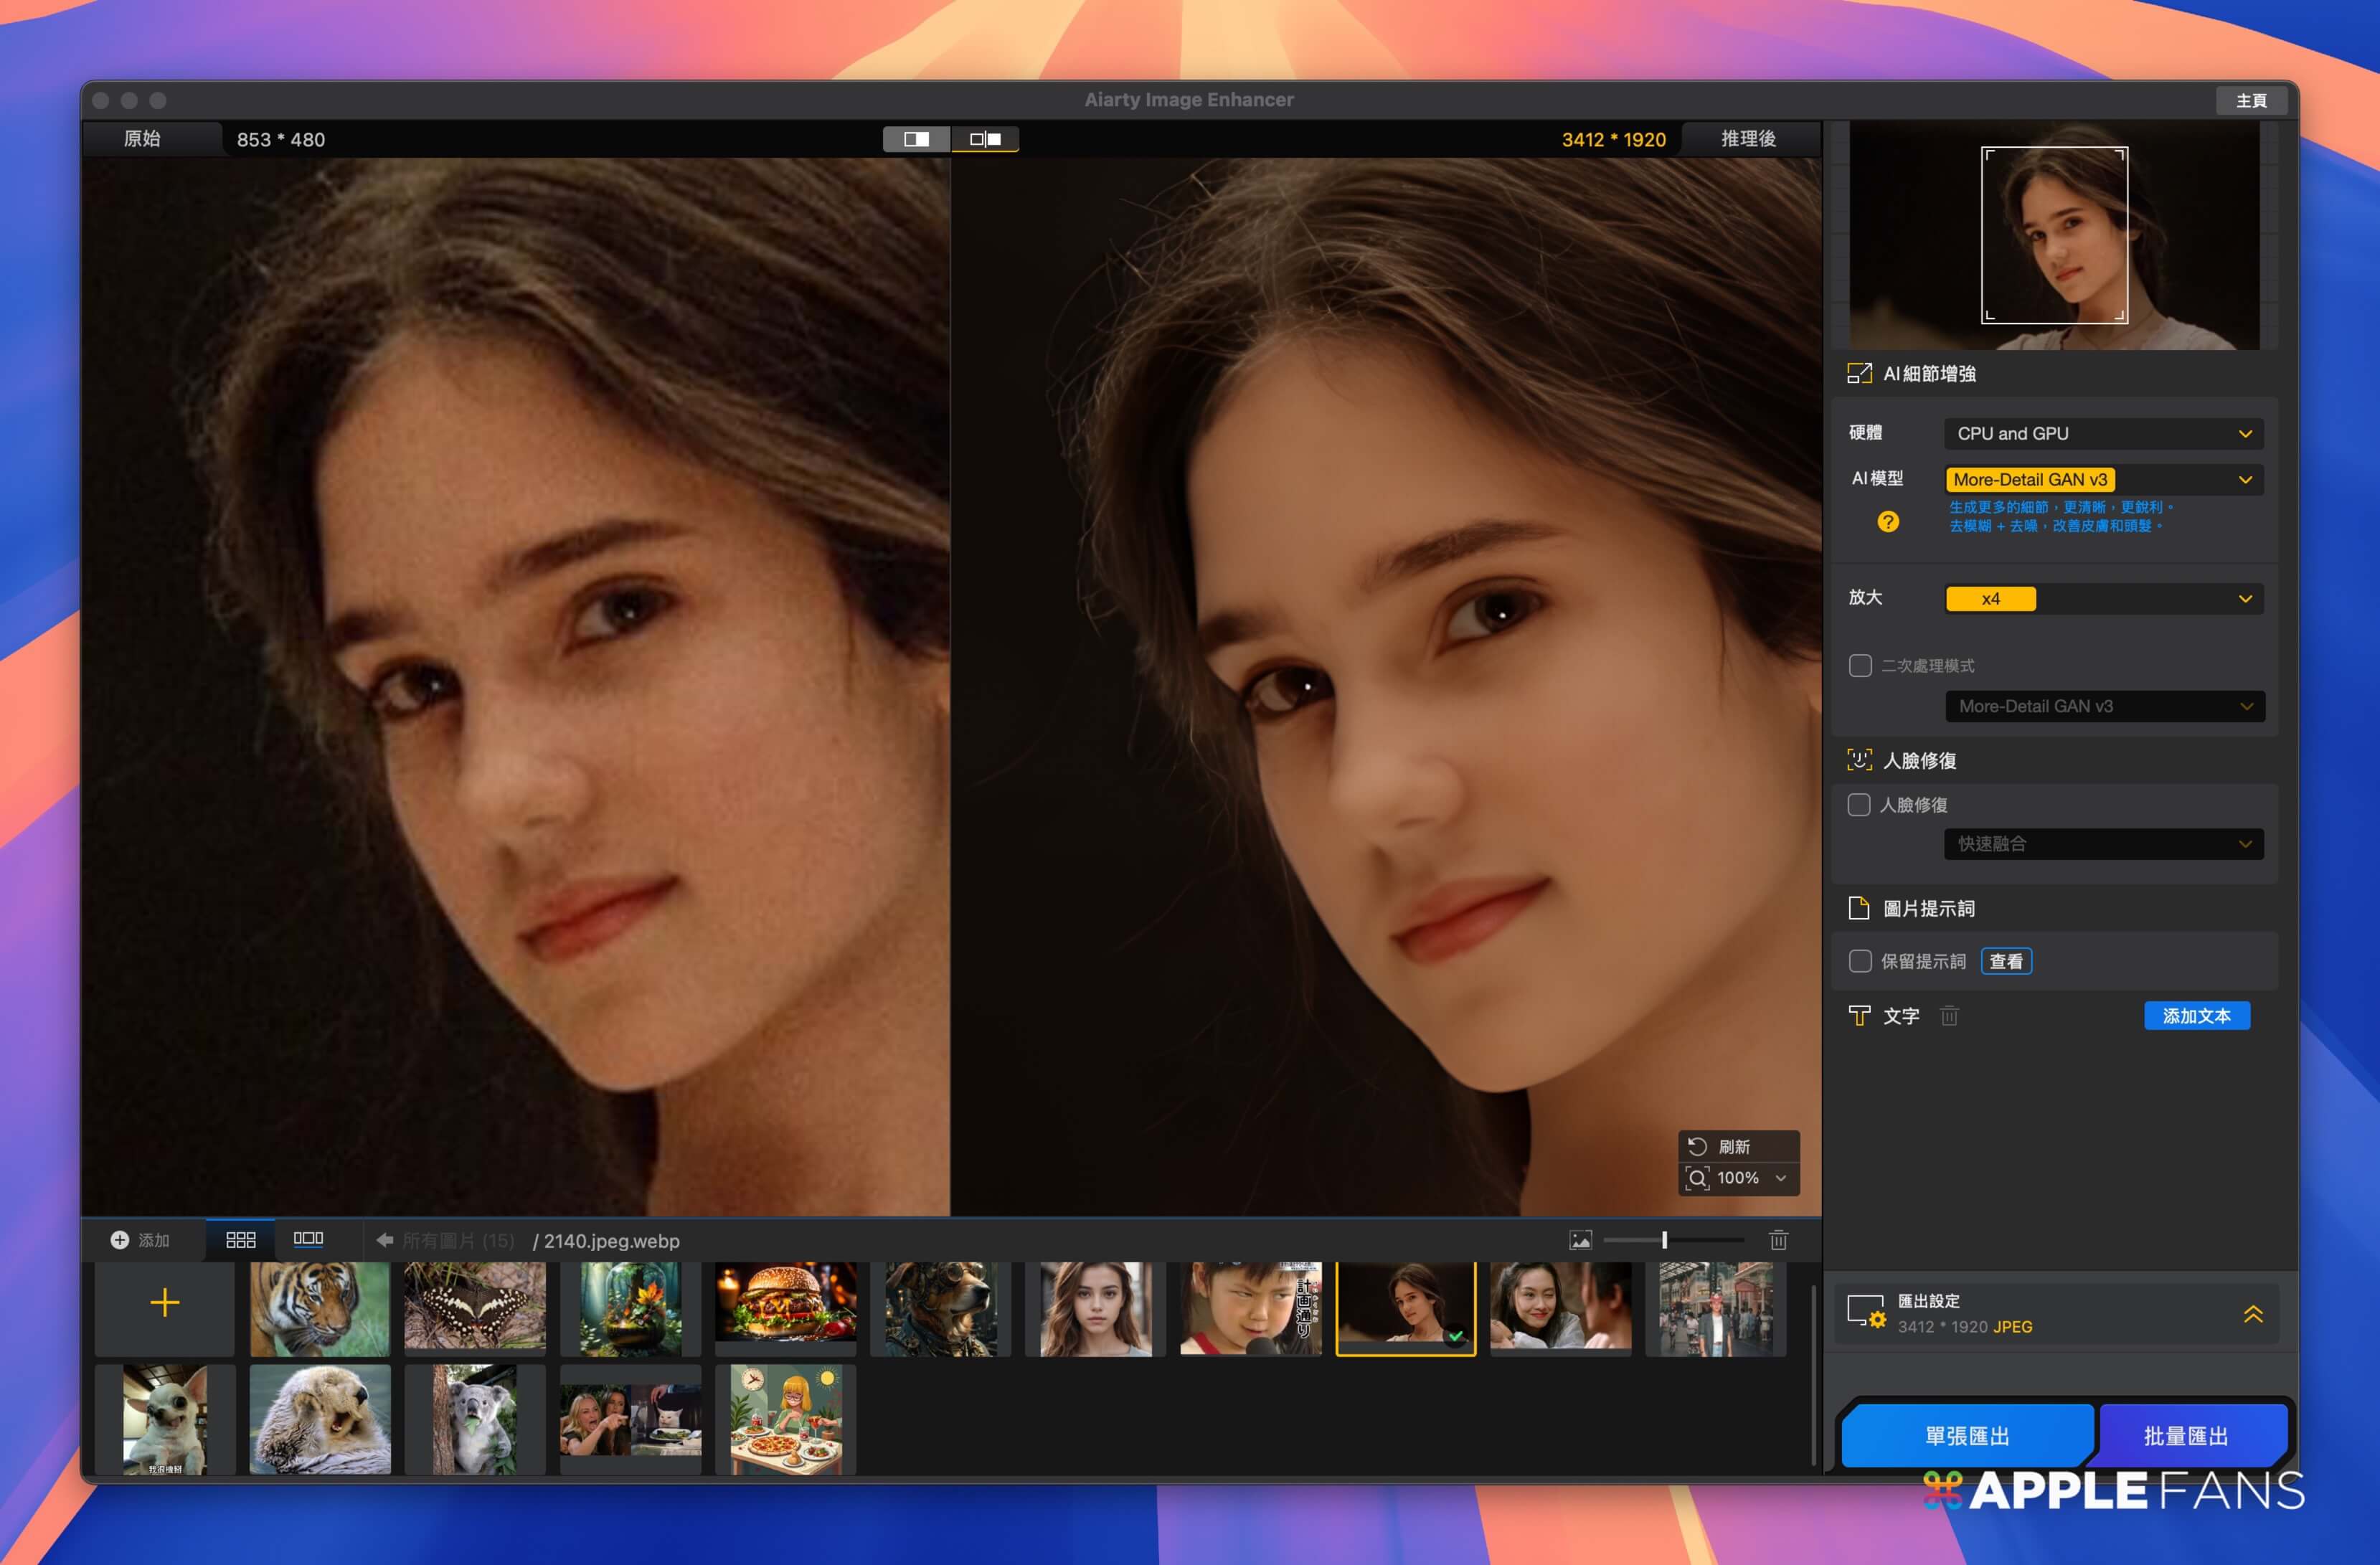Switch to single-row thumbnail view icon
This screenshot has height=1565, width=2380.
308,1239
